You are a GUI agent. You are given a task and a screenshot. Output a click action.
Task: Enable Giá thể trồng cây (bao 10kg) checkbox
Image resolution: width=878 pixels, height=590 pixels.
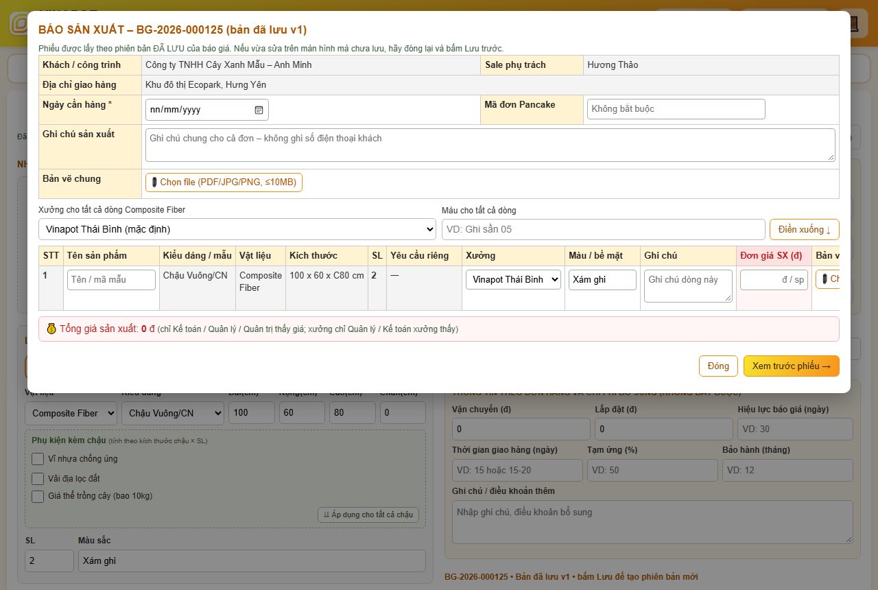click(x=38, y=496)
